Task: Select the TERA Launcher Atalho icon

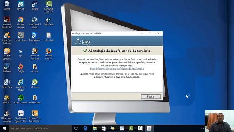Action: pyautogui.click(x=7, y=117)
